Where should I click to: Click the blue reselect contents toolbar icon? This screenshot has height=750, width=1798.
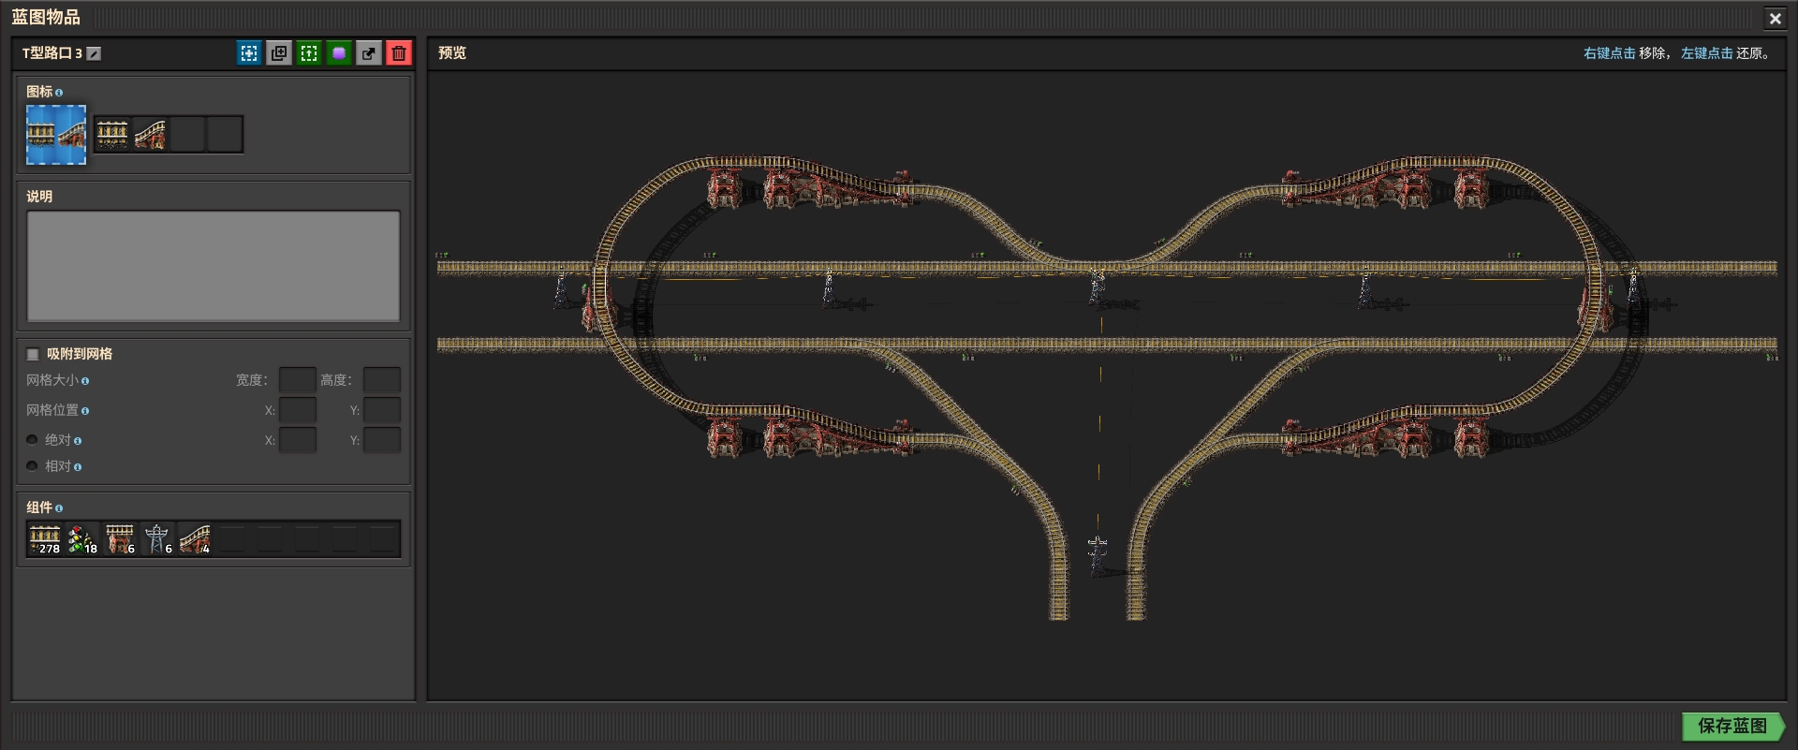(249, 53)
